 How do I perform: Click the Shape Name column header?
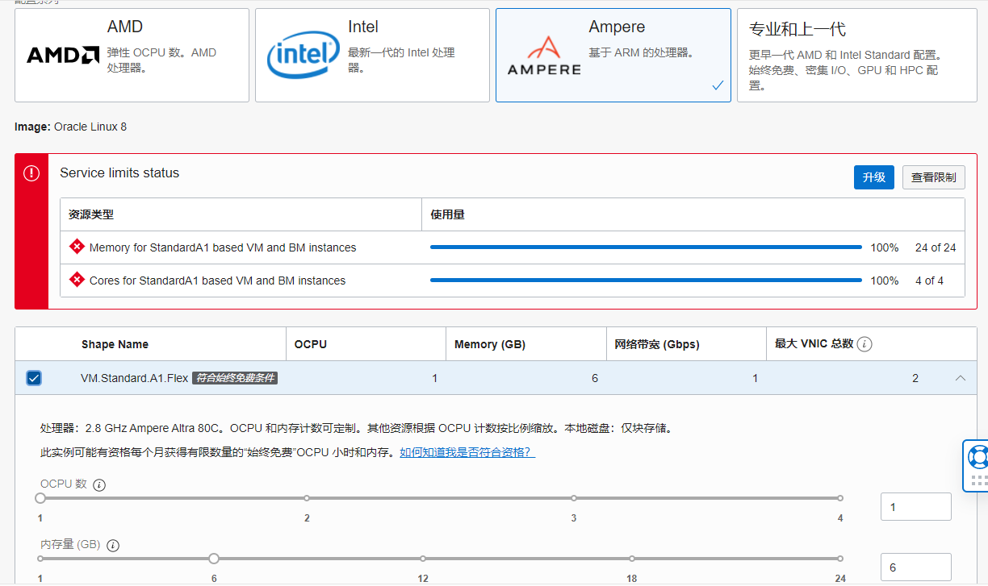tap(115, 344)
